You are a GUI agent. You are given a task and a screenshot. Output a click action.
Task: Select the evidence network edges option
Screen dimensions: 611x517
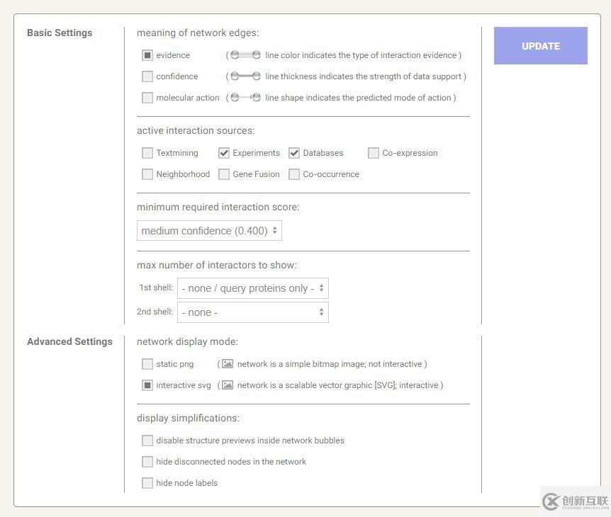(x=147, y=55)
